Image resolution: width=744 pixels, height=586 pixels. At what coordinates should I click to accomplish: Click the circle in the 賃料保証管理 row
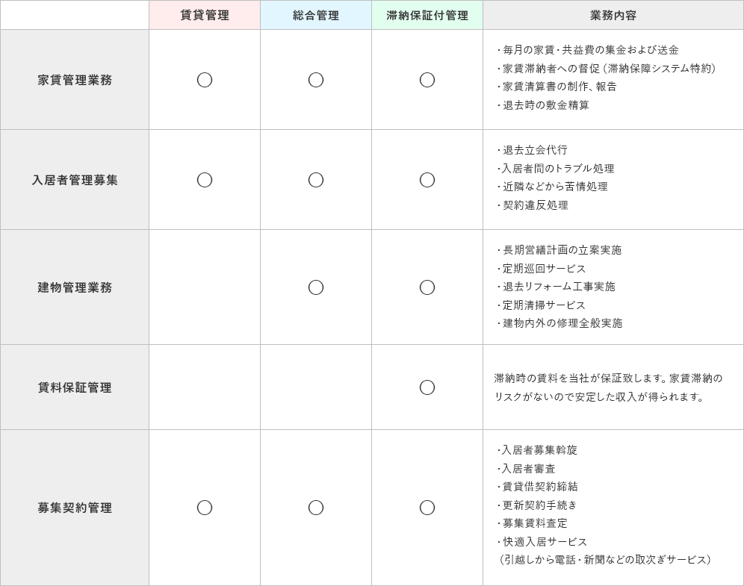point(427,387)
